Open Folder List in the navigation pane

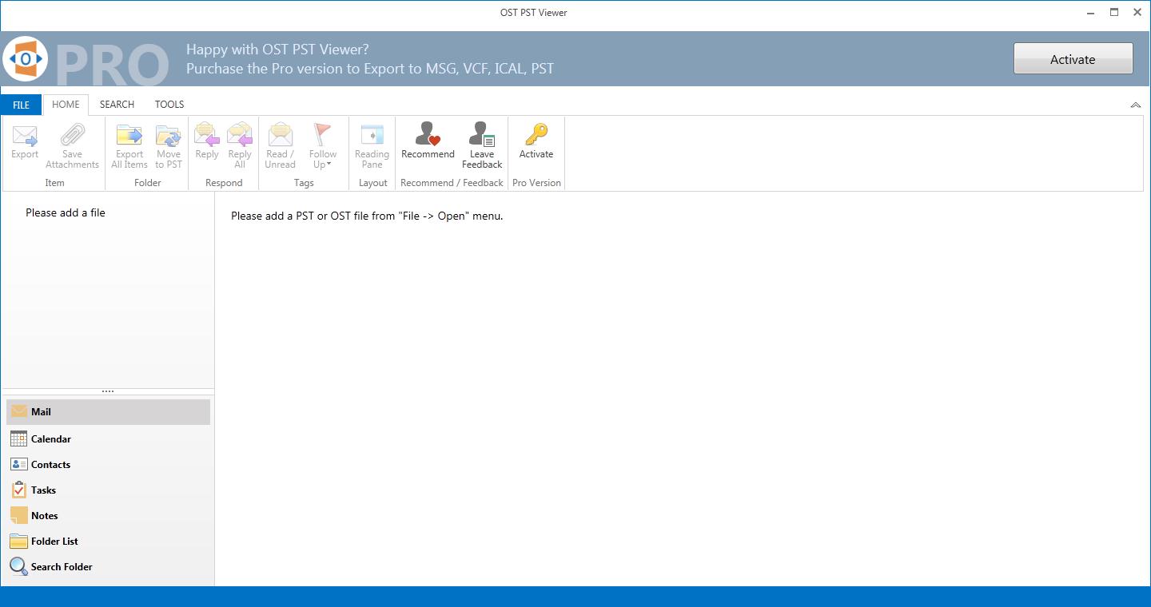(x=109, y=541)
